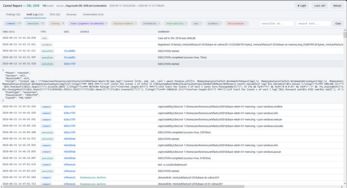Open the Conversation (315) tab
Image resolution: width=347 pixels, height=188 pixels.
click(93, 14)
